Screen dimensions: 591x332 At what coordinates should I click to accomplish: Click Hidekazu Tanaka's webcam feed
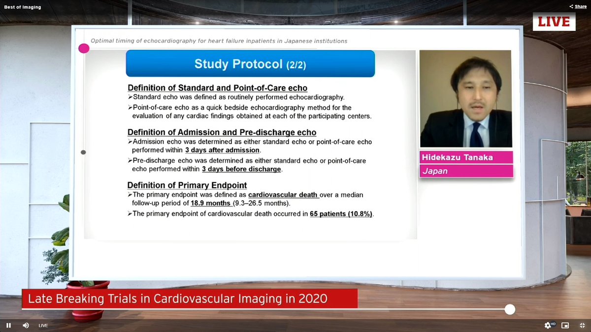[x=465, y=99]
